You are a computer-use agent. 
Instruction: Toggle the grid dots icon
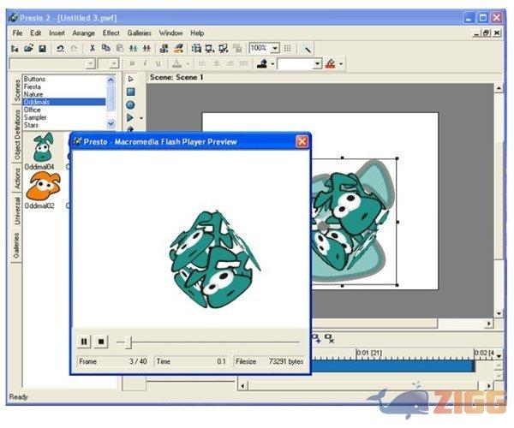click(x=288, y=49)
